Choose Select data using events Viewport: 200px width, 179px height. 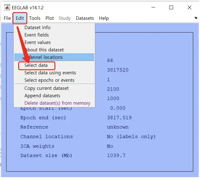pos(50,73)
